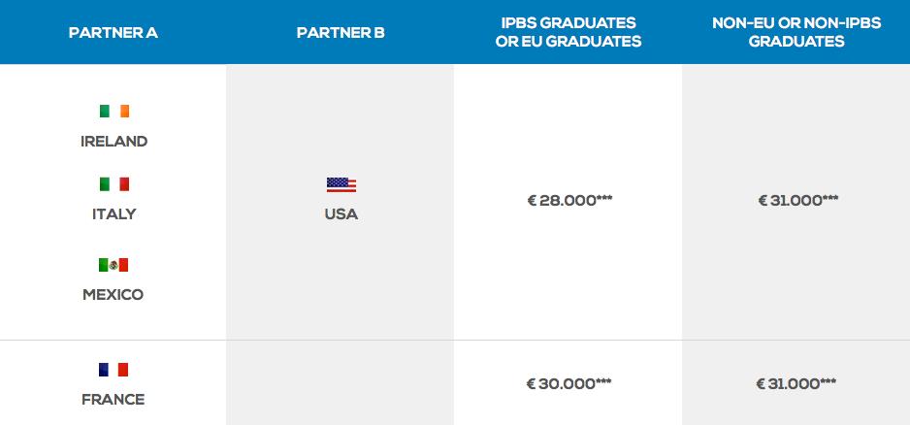The width and height of the screenshot is (910, 425).
Task: Select the FRANCE country label
Action: 114,400
